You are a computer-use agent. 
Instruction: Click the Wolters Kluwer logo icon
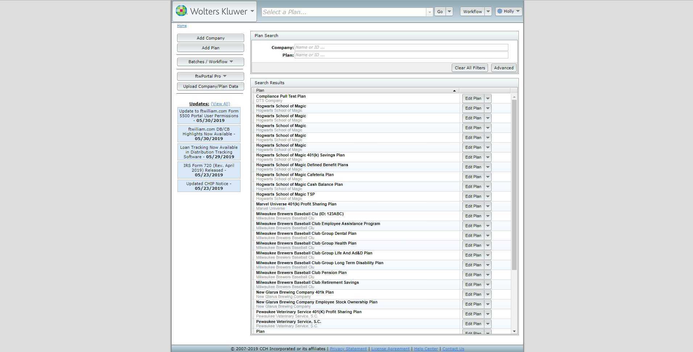click(181, 11)
